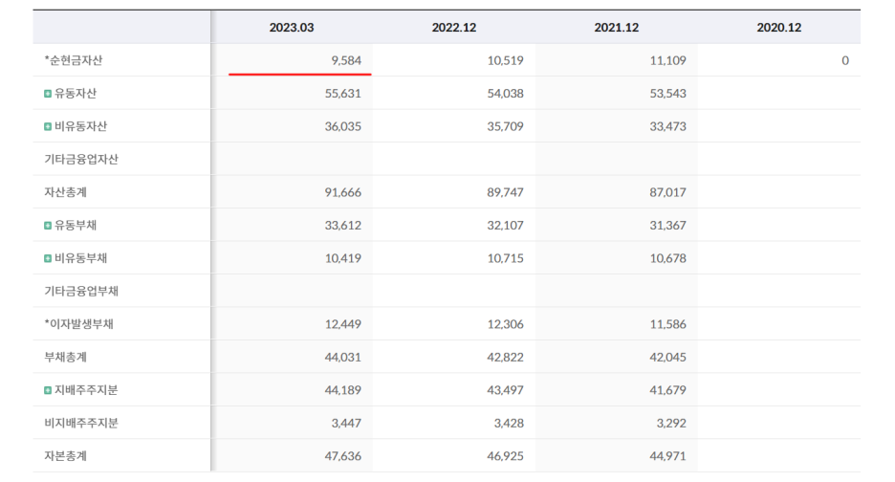Click the 2020.12 value 0
This screenshot has width=895, height=482.
pos(845,60)
